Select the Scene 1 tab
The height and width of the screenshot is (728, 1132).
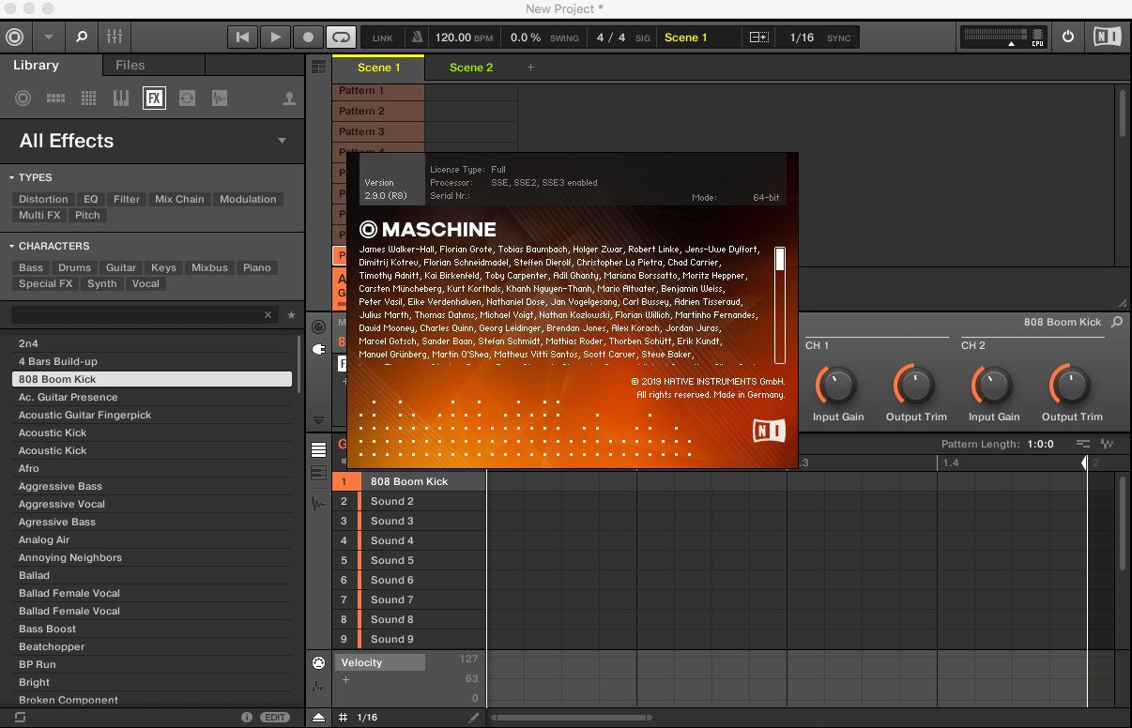coord(379,68)
